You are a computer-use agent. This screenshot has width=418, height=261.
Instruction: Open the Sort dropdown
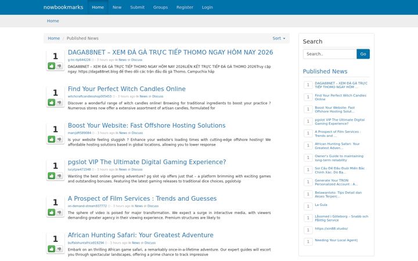[279, 38]
